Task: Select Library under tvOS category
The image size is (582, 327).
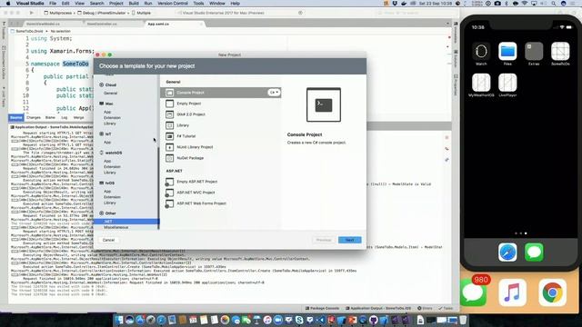Action: coord(110,203)
